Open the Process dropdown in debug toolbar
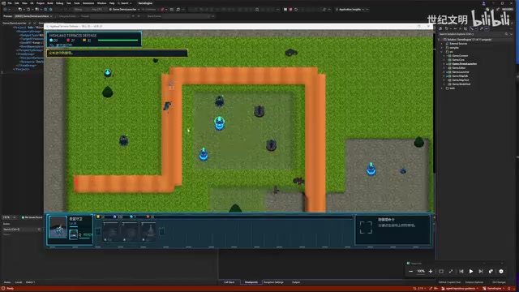The width and height of the screenshot is (519, 292). tap(33, 16)
